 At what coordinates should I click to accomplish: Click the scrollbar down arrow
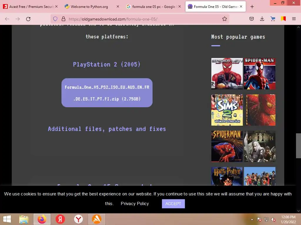pos(298,211)
